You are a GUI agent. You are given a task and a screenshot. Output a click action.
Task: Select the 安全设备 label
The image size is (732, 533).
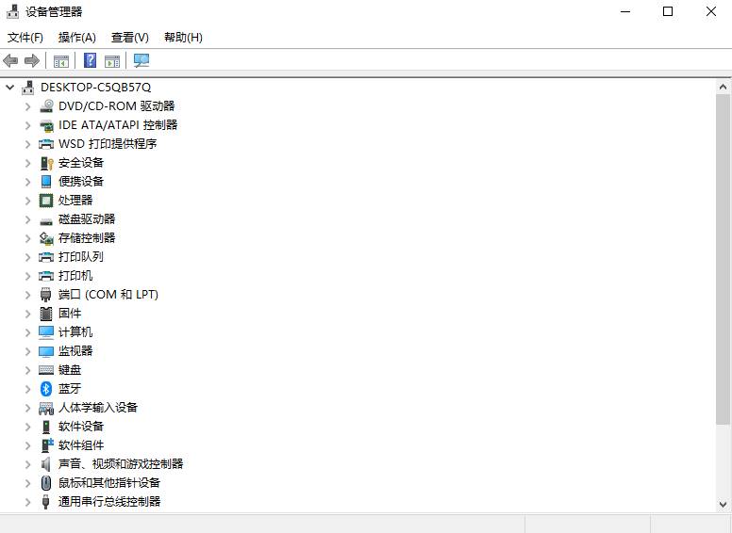pyautogui.click(x=81, y=163)
